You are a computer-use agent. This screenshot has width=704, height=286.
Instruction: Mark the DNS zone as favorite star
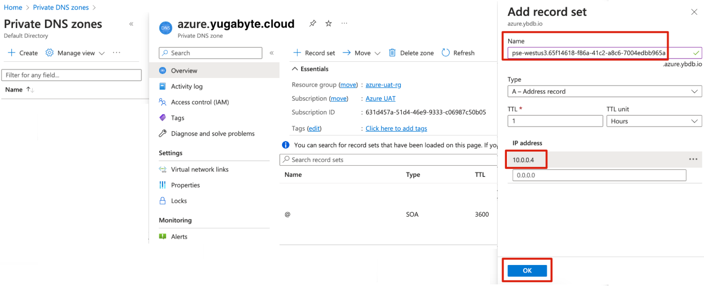[328, 23]
